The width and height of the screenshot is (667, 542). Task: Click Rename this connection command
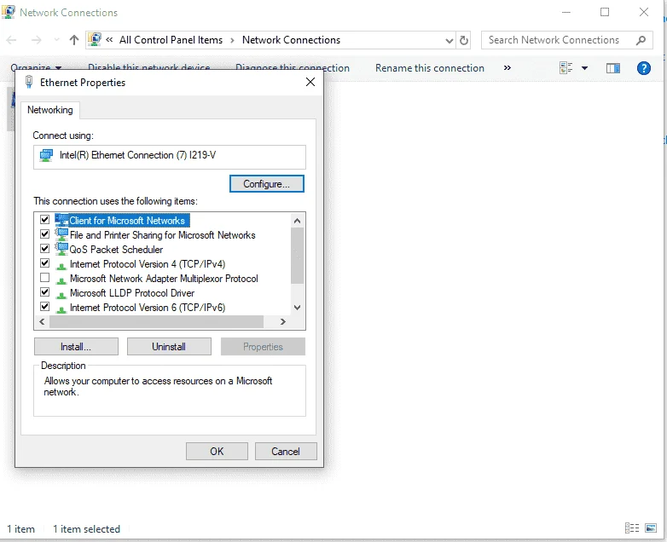click(x=430, y=68)
